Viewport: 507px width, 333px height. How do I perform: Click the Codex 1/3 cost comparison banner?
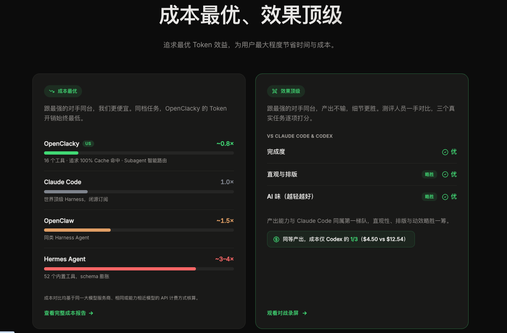341,239
